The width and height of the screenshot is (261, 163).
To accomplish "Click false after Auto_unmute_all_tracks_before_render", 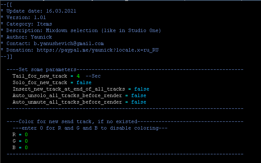I will coord(139,102).
